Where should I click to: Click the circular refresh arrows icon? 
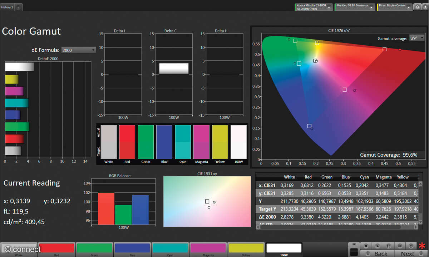click(411, 246)
